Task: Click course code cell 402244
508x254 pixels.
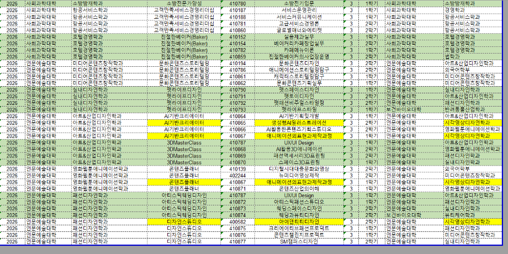Action: coord(237,176)
